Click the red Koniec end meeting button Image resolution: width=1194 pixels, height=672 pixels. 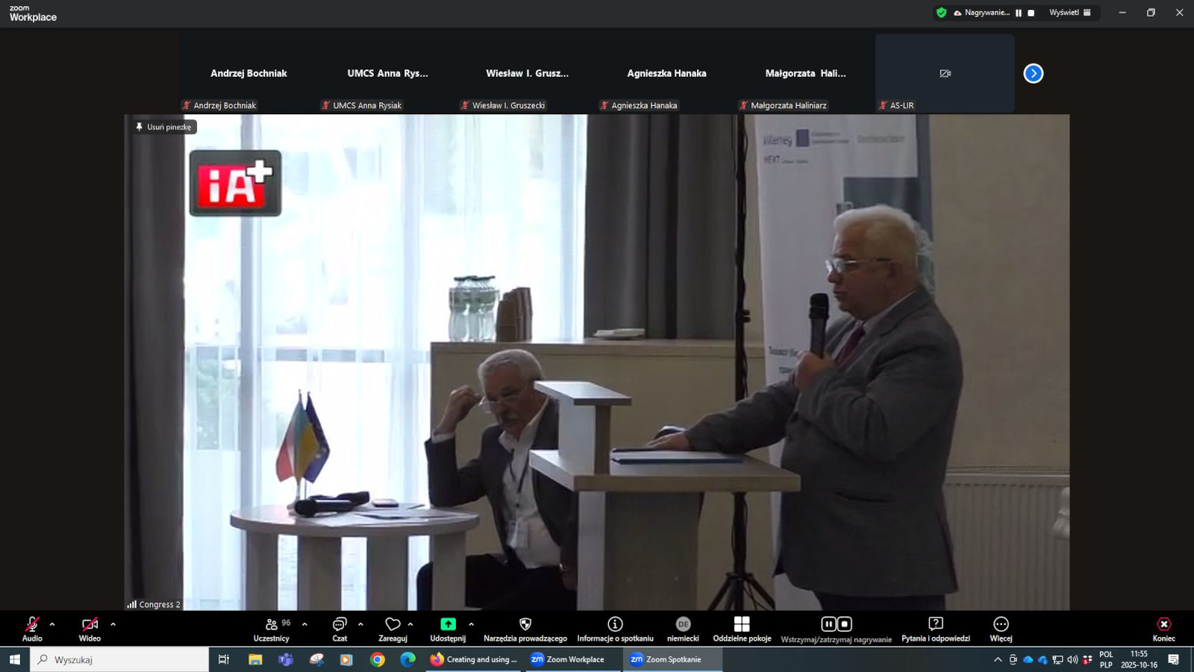click(x=1163, y=628)
